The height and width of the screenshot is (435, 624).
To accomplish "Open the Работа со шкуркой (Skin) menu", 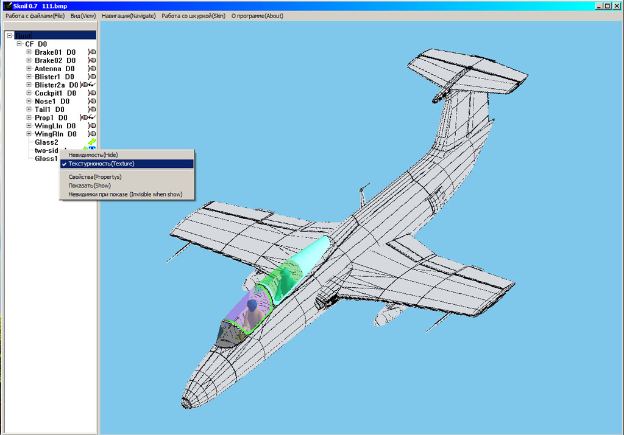I will pos(193,16).
